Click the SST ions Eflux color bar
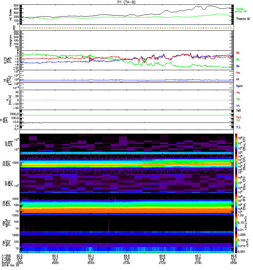Viewport: 253px width, 270px height. tap(236, 143)
